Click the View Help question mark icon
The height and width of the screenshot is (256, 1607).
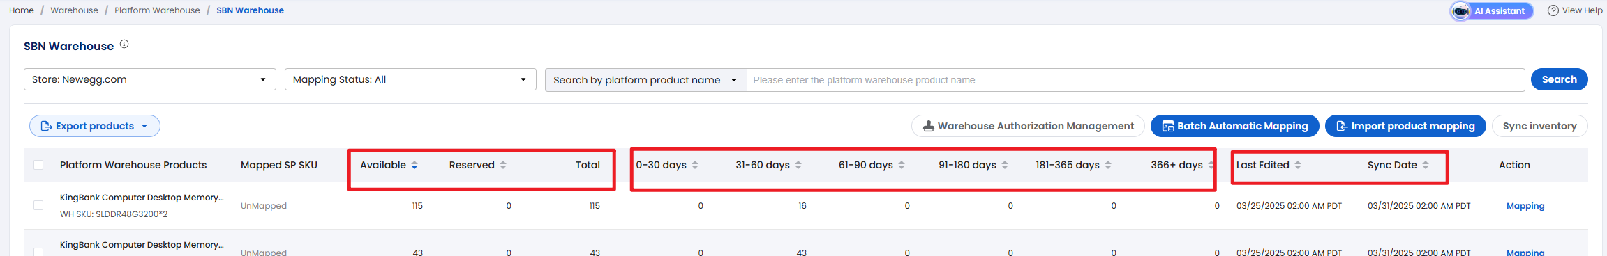[x=1553, y=10]
